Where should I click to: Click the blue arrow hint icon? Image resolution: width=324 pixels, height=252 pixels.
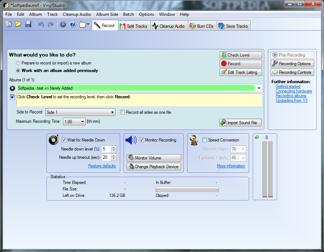pos(12,97)
